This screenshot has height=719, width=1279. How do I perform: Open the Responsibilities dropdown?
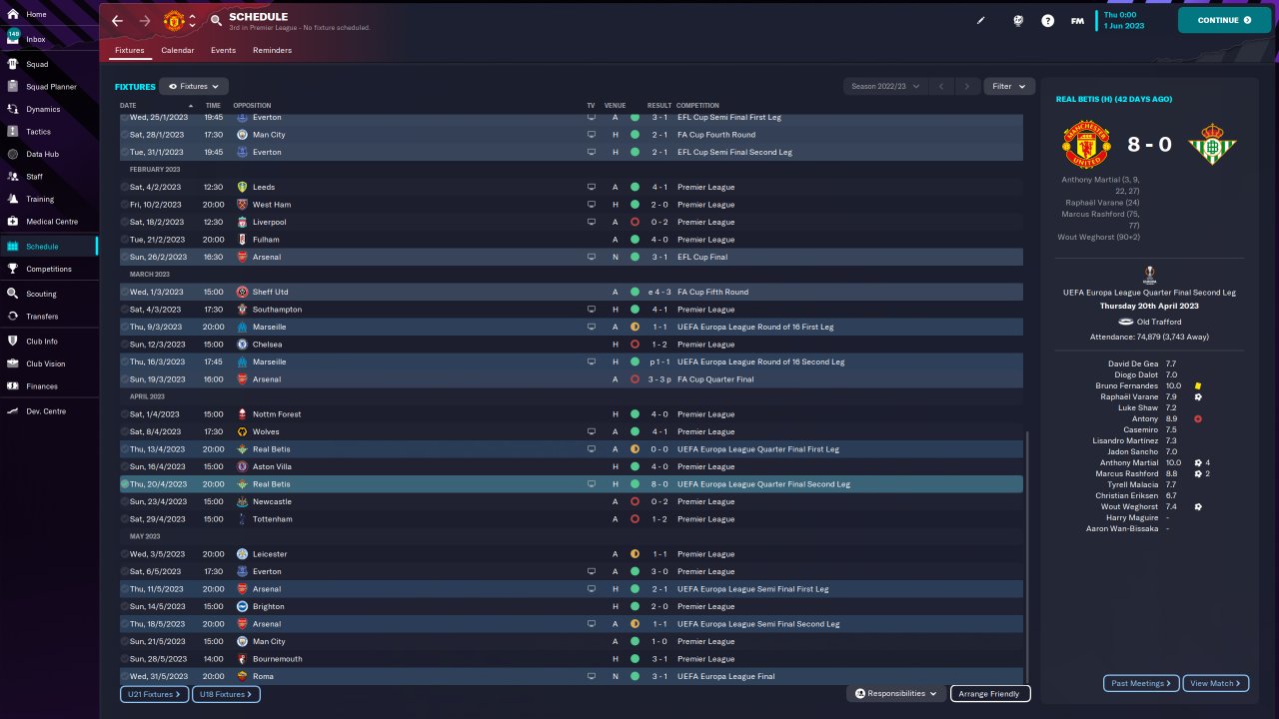pos(896,693)
